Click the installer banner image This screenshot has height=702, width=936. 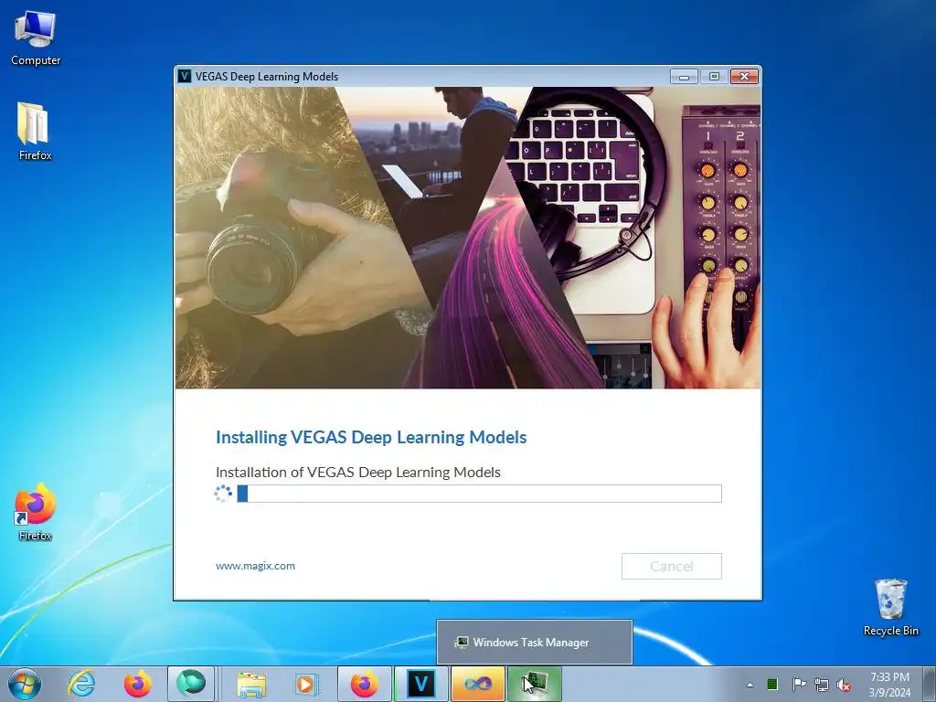click(468, 238)
